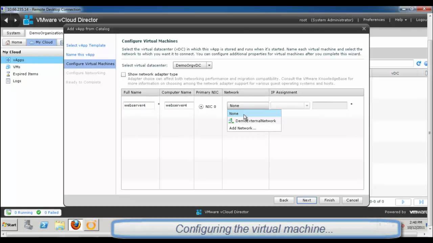Click the Next button
Screen dimensions: 433x243
[x=307, y=200]
